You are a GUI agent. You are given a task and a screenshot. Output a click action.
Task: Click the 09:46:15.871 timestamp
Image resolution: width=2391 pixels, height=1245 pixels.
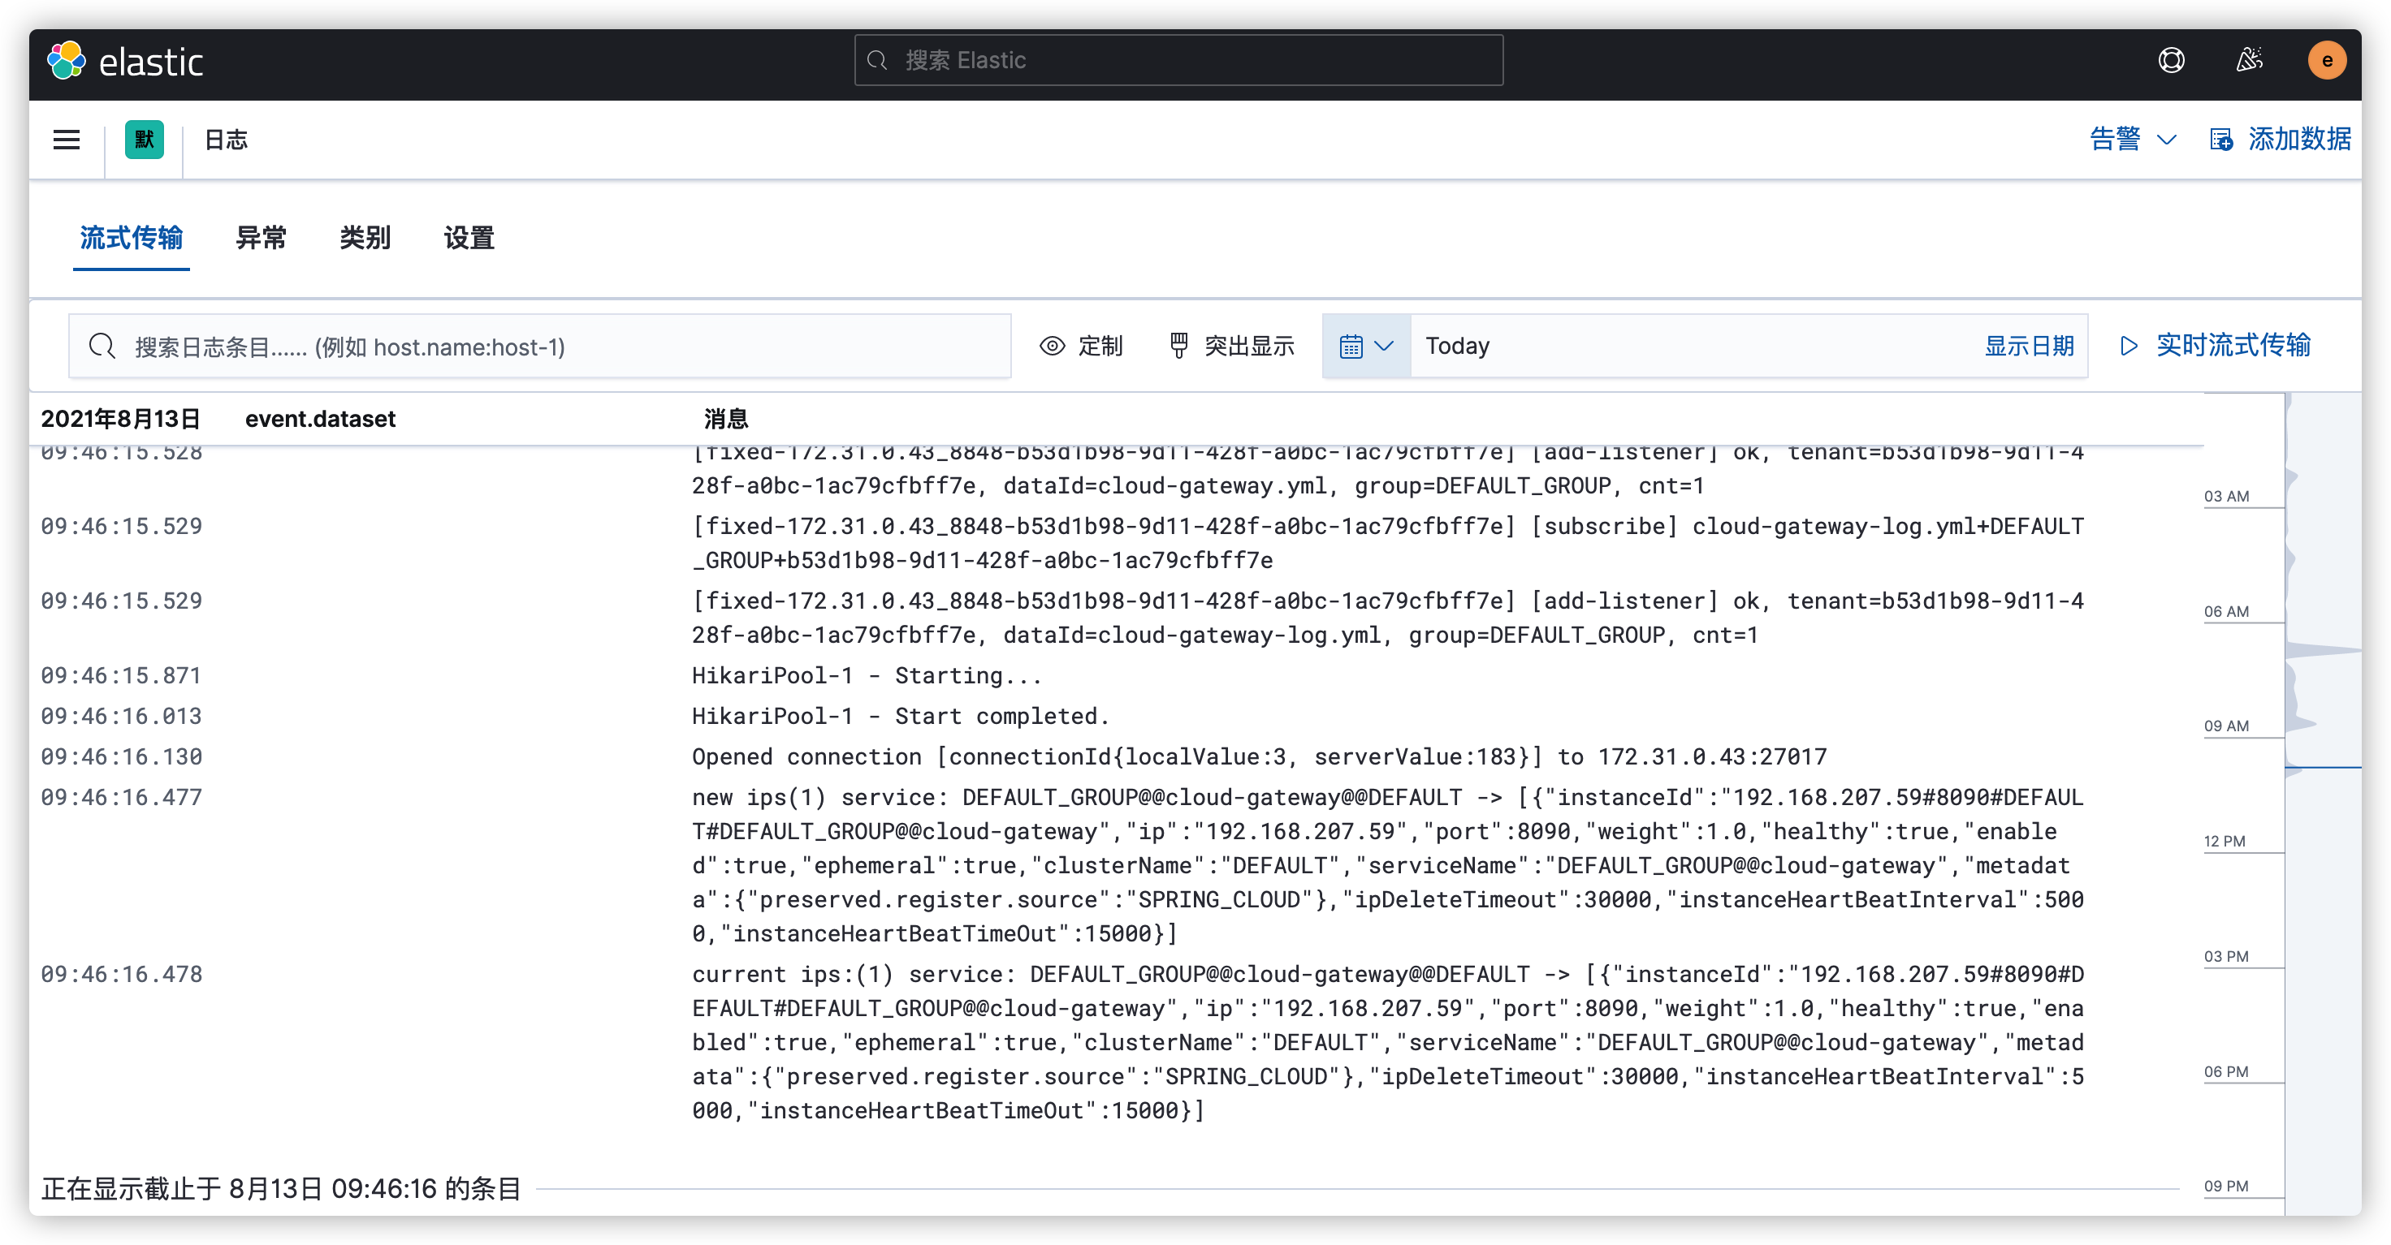click(x=122, y=675)
